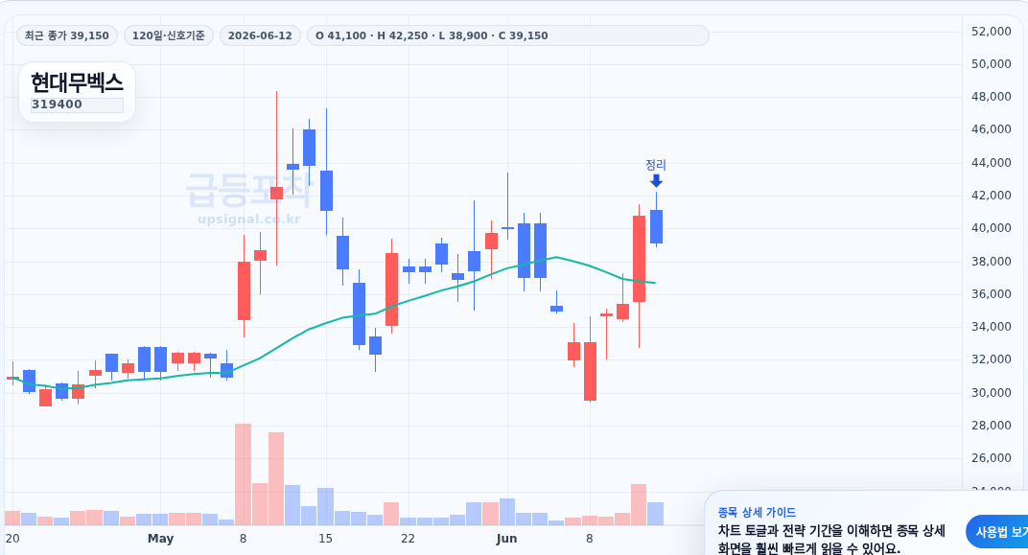Screen dimensions: 1028x555
Task: Click the OHLC values pill
Action: [507, 35]
